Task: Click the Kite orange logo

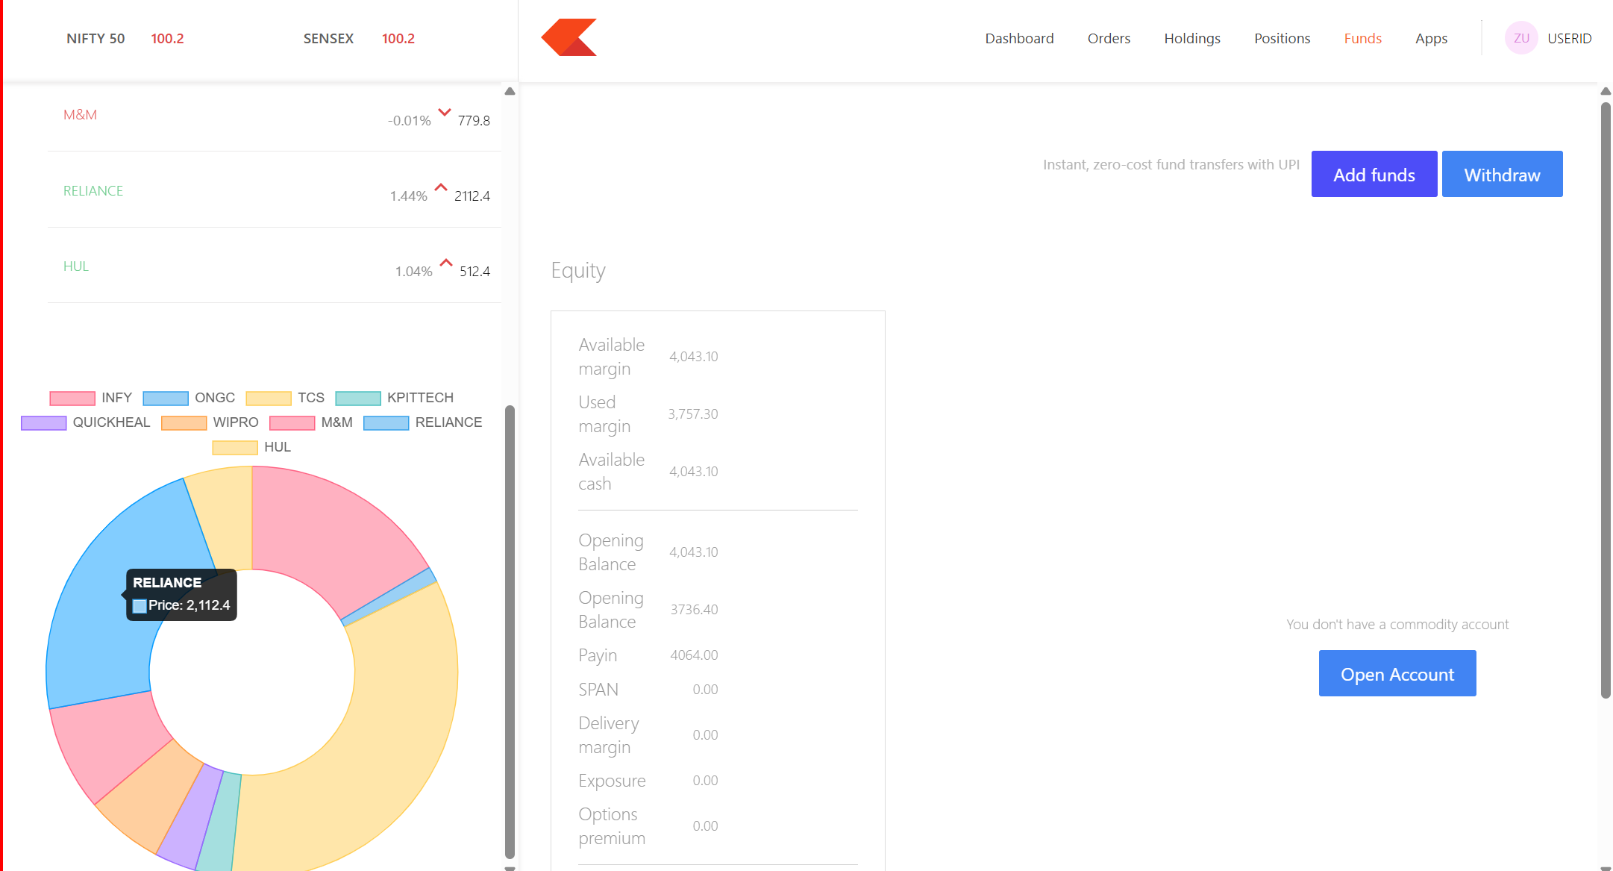Action: pos(569,37)
